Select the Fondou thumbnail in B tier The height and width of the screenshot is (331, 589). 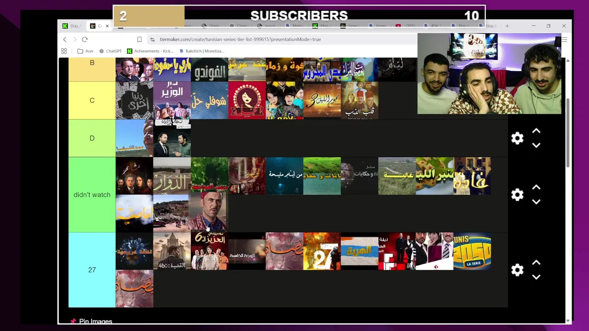(209, 69)
